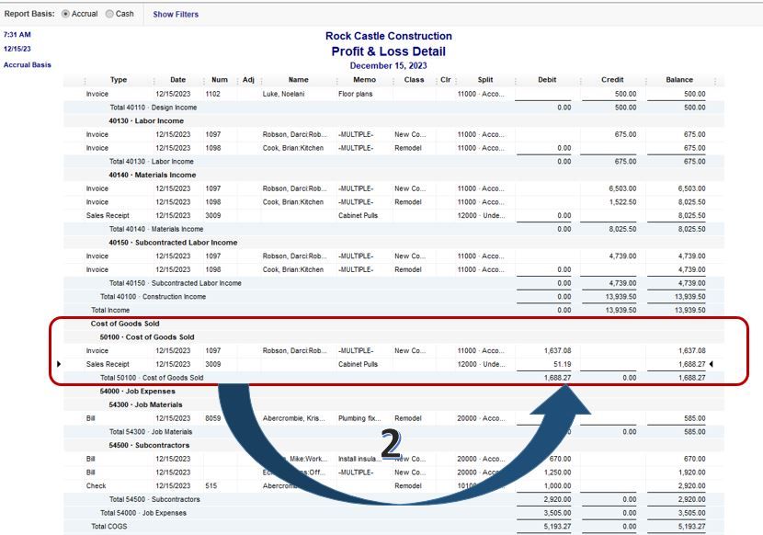Click the Type column header
Viewport: 763px width, 535px height.
pyautogui.click(x=119, y=80)
